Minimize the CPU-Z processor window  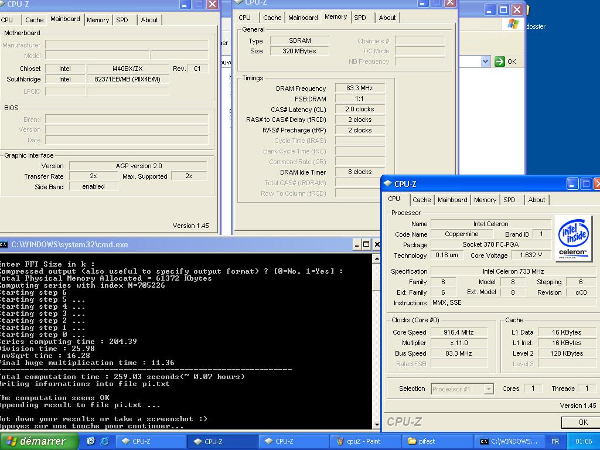[x=572, y=184]
